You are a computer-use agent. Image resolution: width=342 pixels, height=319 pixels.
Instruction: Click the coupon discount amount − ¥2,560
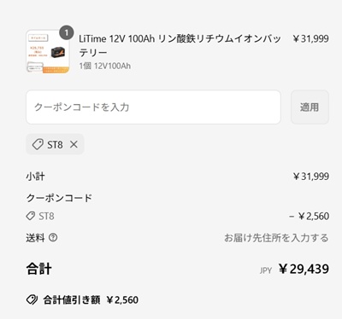[309, 217]
